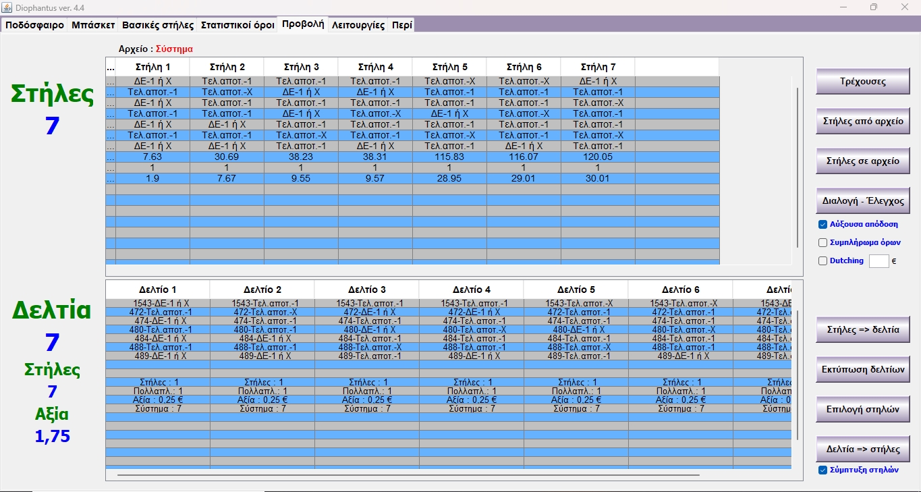Click Αξία : 0,25 € in Δελτίο 1
921x492 pixels.
(x=157, y=400)
